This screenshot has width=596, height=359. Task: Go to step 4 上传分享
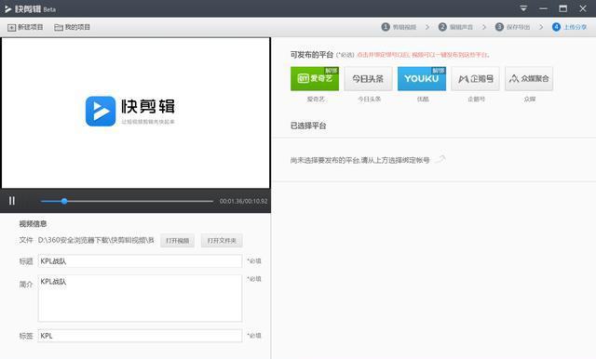pos(569,27)
